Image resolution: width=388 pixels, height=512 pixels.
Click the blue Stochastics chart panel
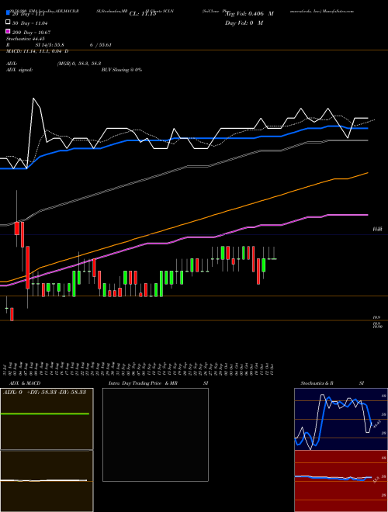(x=341, y=419)
